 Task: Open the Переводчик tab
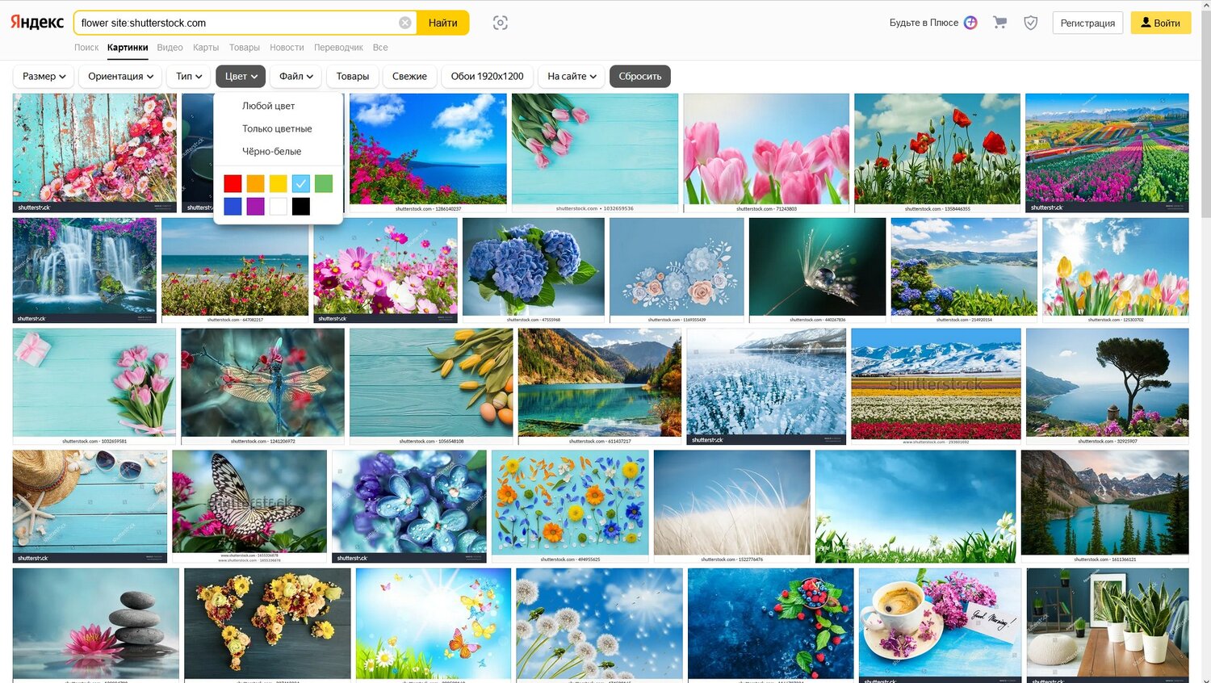point(338,48)
